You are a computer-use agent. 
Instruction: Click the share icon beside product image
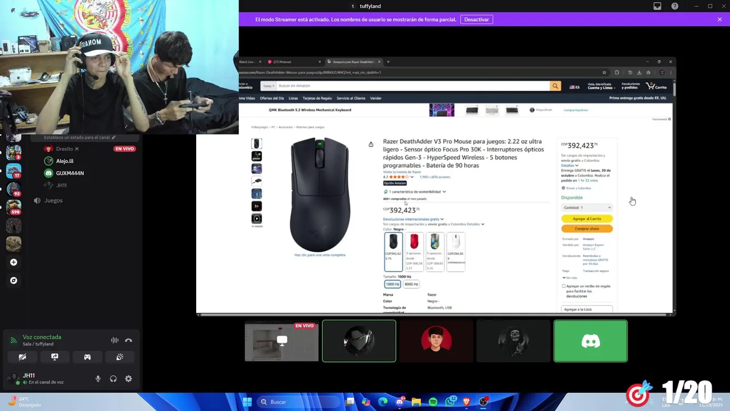pos(371,144)
